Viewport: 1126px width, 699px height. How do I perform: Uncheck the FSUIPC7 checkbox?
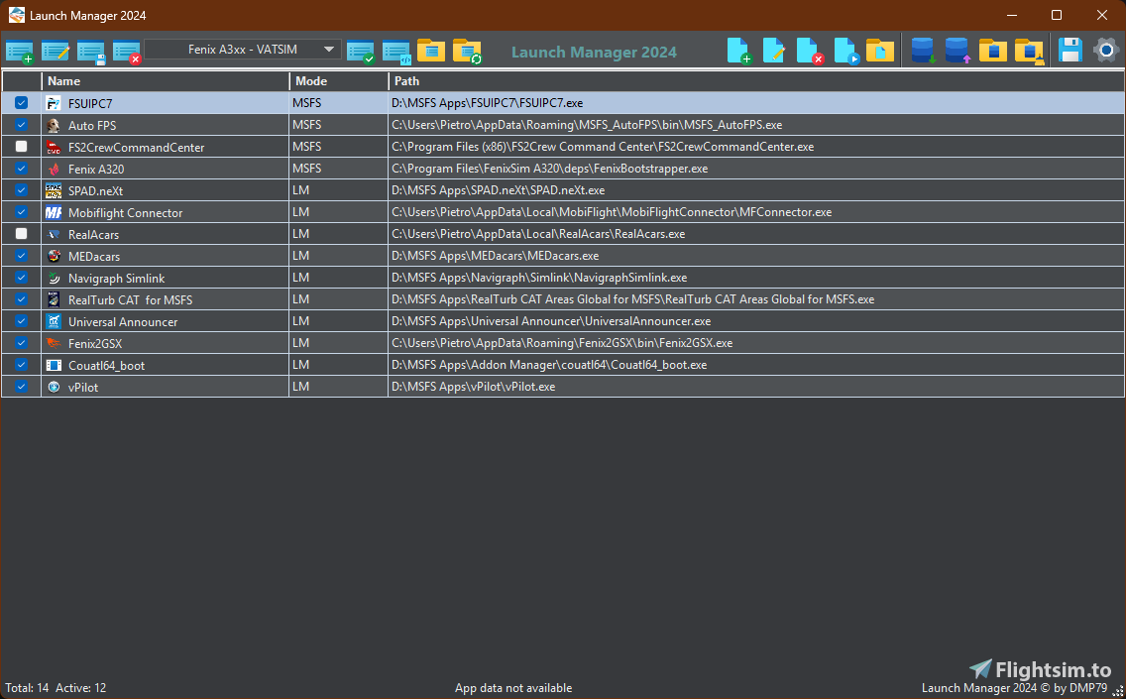tap(22, 103)
